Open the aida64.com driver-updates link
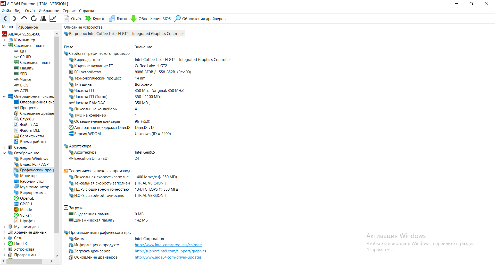495x265 pixels. click(x=168, y=257)
